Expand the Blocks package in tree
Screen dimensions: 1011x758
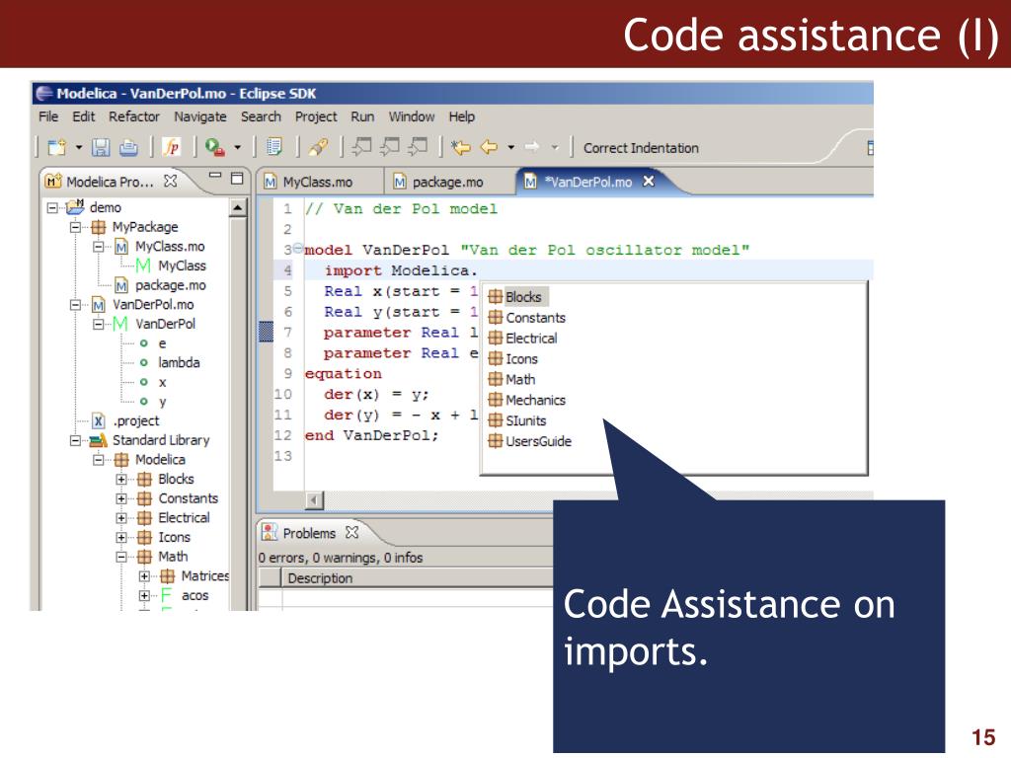click(121, 479)
